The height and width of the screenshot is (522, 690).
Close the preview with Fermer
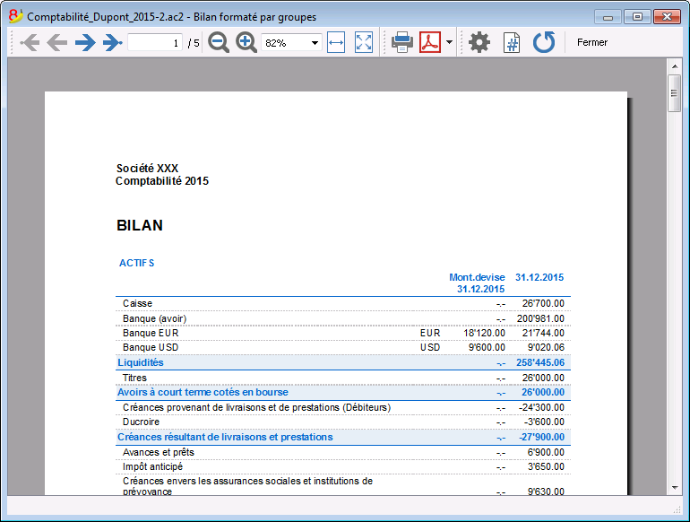(591, 43)
